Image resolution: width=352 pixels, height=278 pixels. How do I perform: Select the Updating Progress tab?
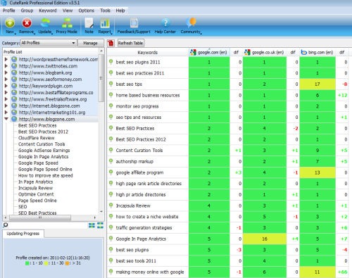[23, 234]
